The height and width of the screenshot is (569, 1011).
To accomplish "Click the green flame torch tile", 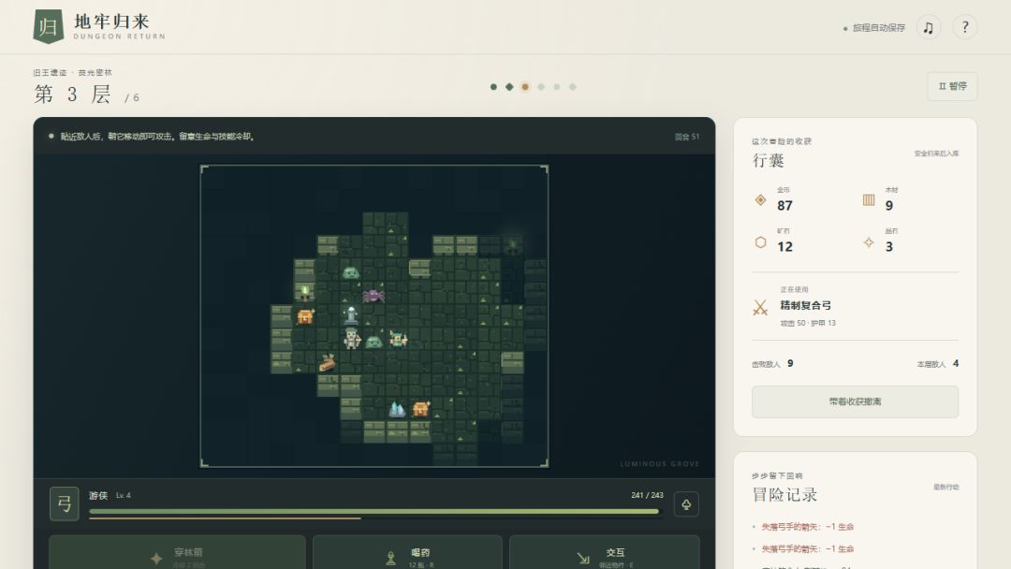I will point(305,293).
